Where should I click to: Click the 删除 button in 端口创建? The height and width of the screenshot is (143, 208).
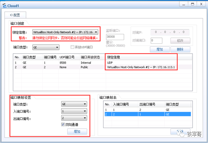tap(180, 49)
